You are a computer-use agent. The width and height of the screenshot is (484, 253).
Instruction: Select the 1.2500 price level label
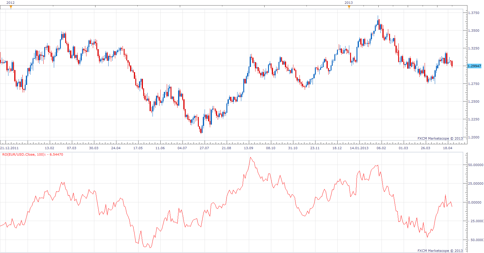point(474,101)
